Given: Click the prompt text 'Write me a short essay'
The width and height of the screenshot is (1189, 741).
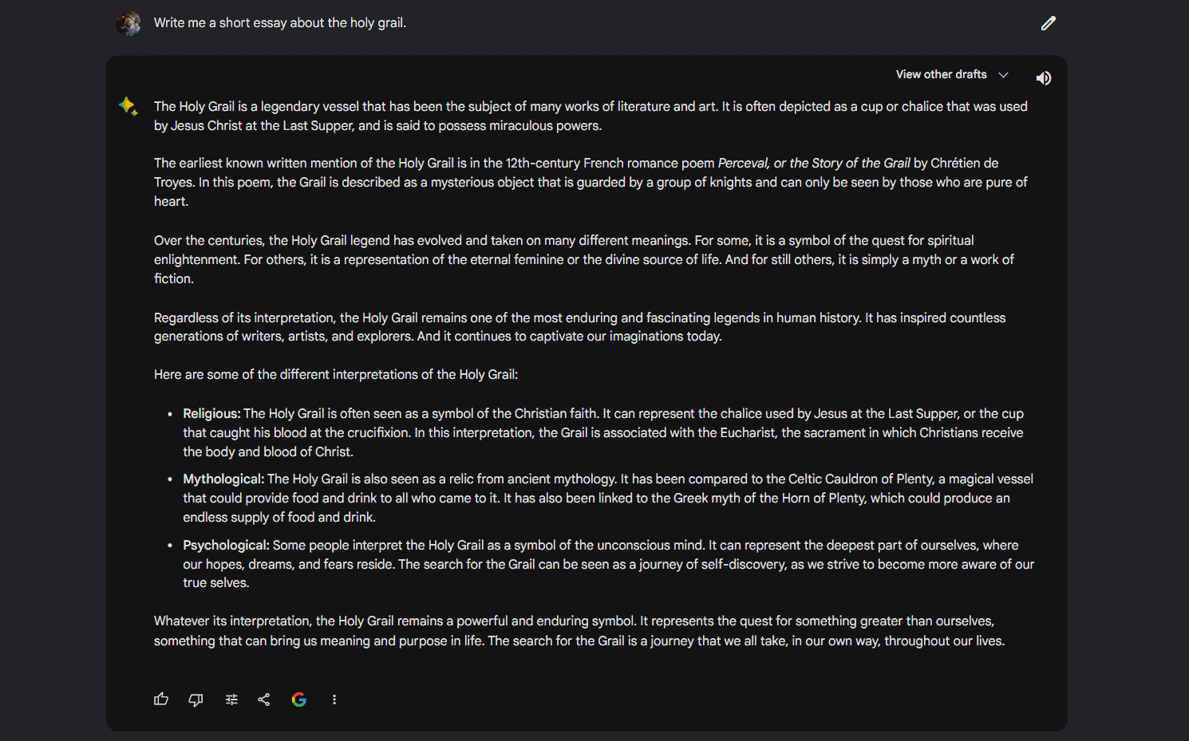Looking at the screenshot, I should click(x=220, y=23).
